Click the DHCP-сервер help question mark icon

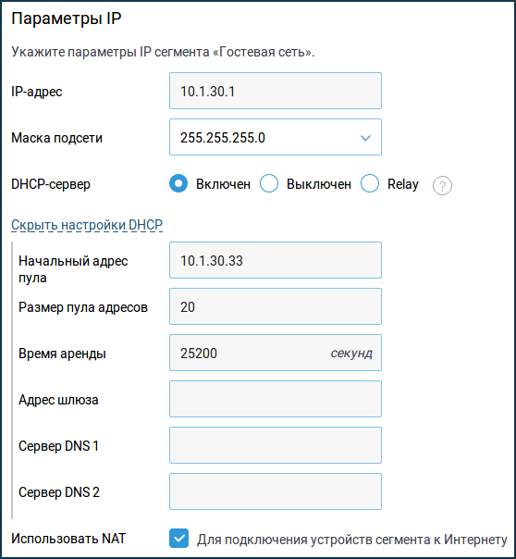coord(442,185)
